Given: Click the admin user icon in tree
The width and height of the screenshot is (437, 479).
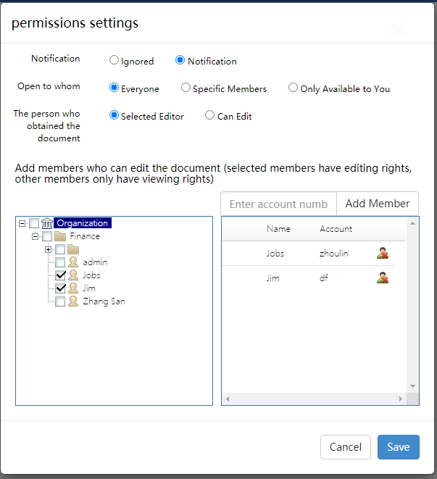Looking at the screenshot, I should tap(73, 262).
